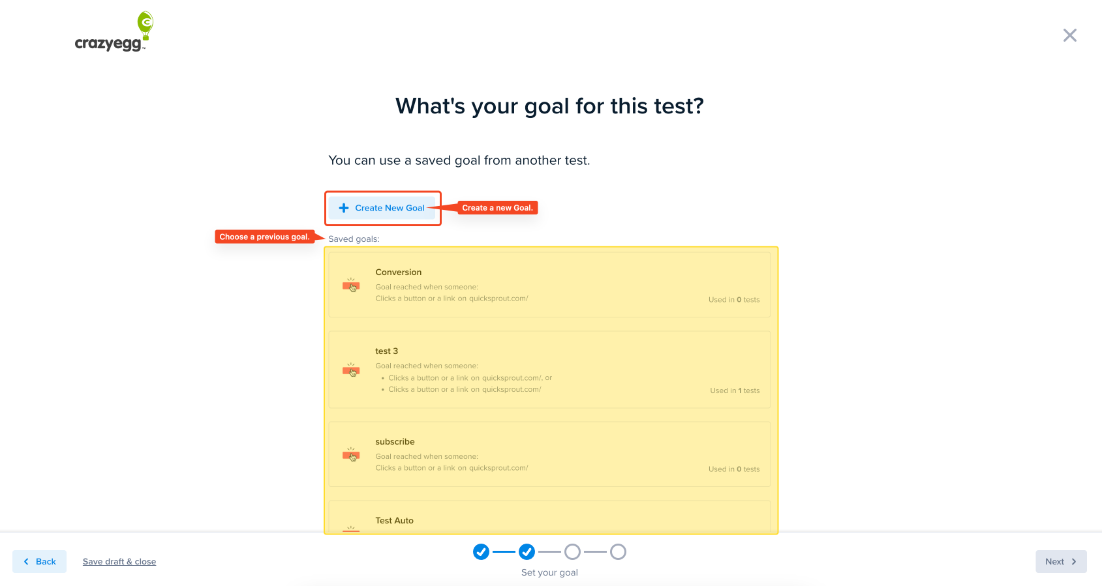Jump to the fourth empty step circle
The image size is (1102, 586).
[x=618, y=552]
